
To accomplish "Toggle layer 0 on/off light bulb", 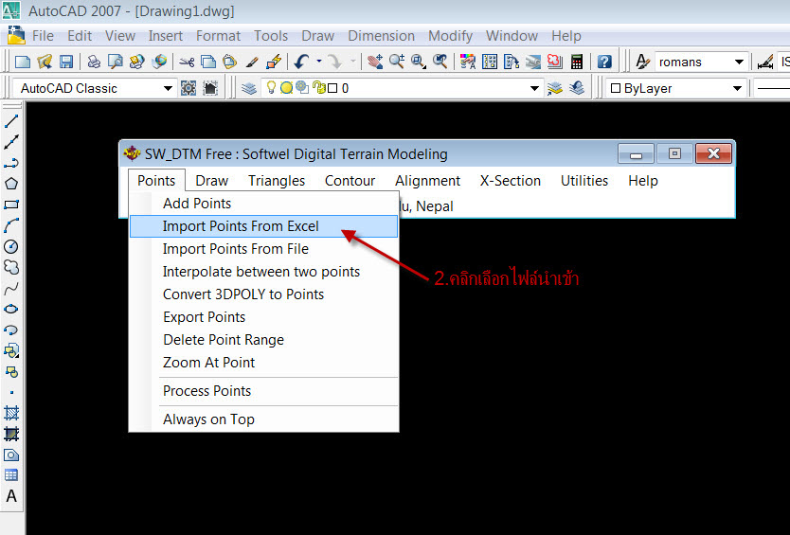I will (x=271, y=88).
